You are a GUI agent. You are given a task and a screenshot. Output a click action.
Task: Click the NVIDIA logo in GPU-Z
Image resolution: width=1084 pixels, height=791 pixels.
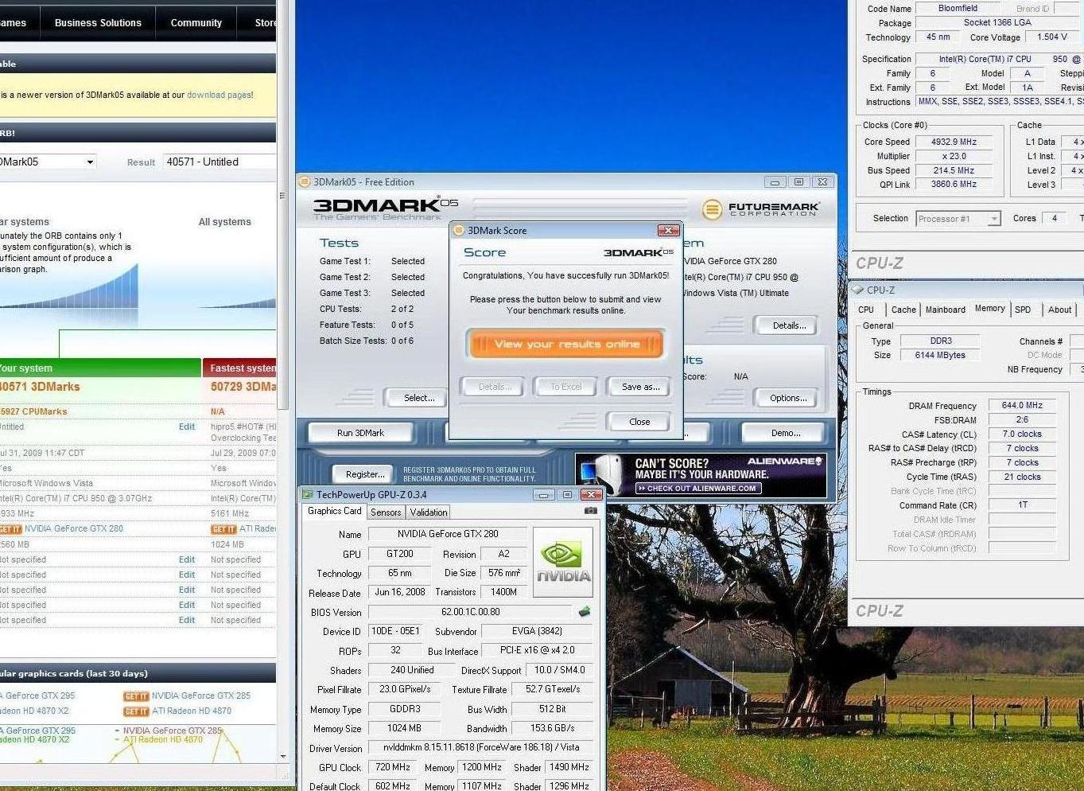(563, 563)
